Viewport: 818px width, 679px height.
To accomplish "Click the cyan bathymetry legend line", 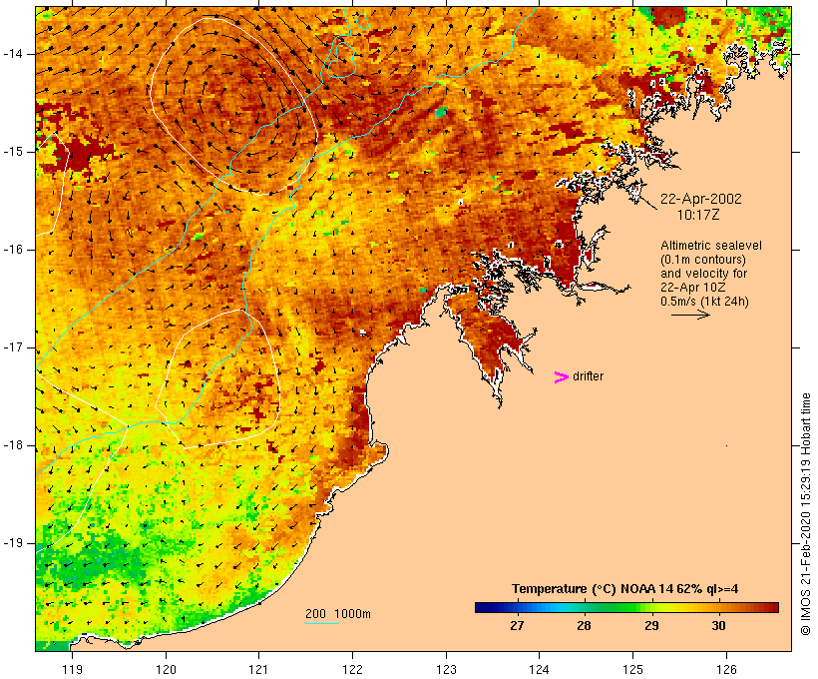I will pyautogui.click(x=322, y=623).
